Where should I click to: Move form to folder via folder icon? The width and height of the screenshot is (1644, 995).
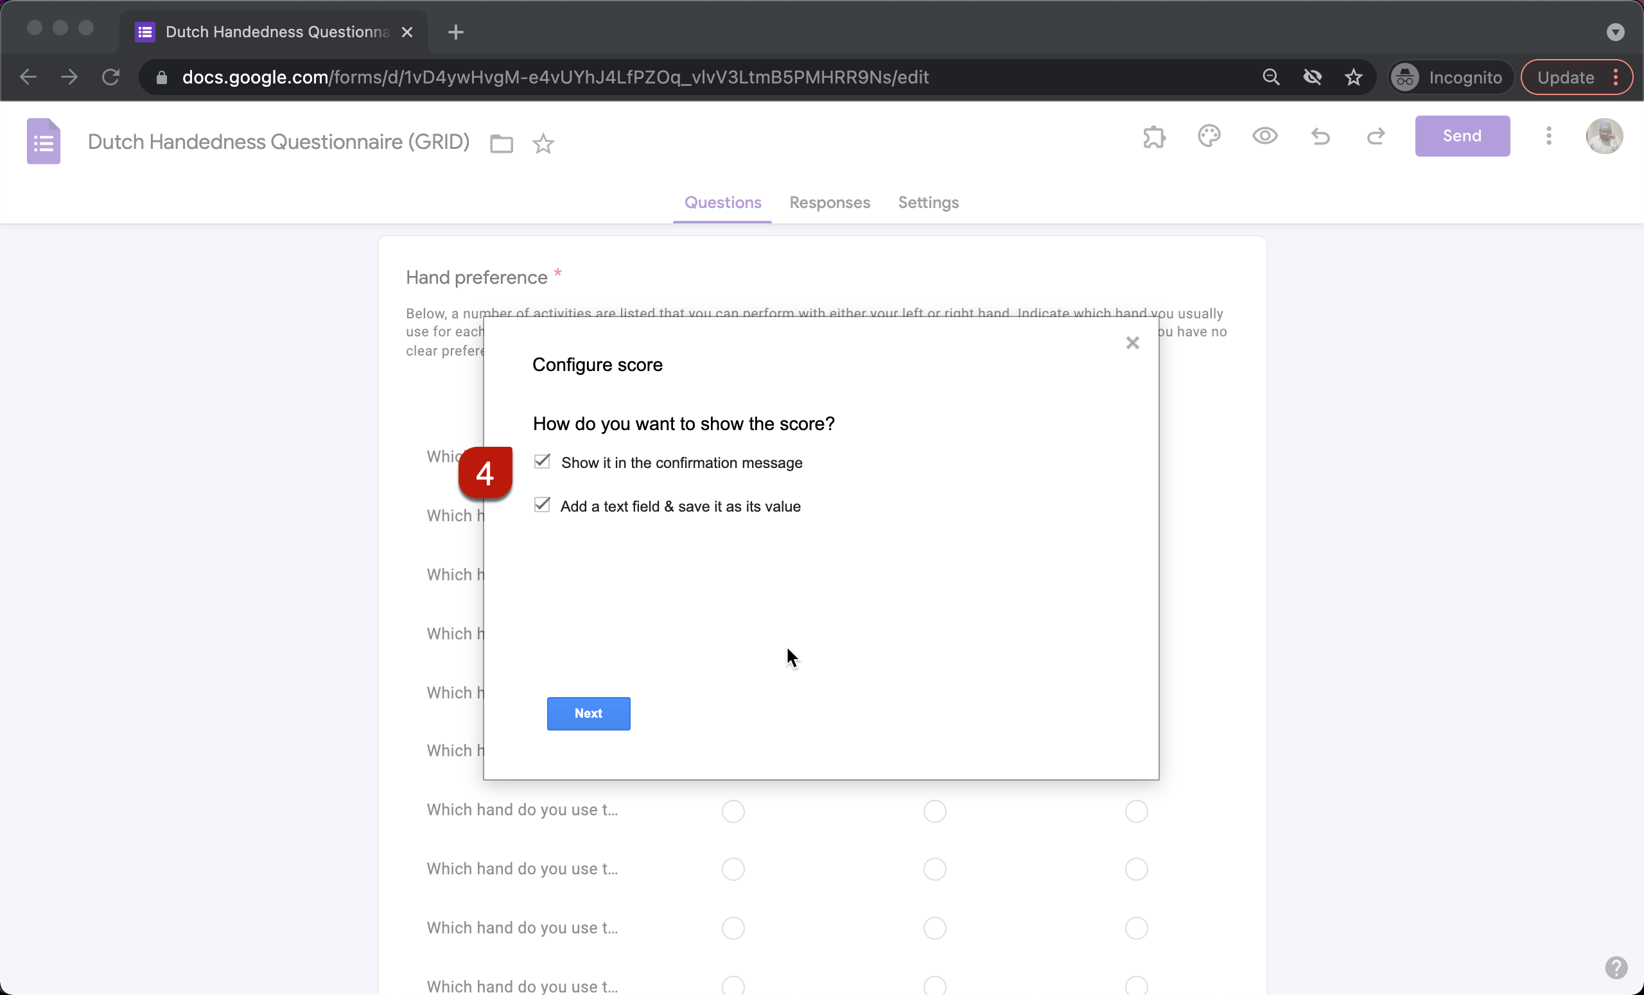(x=500, y=143)
